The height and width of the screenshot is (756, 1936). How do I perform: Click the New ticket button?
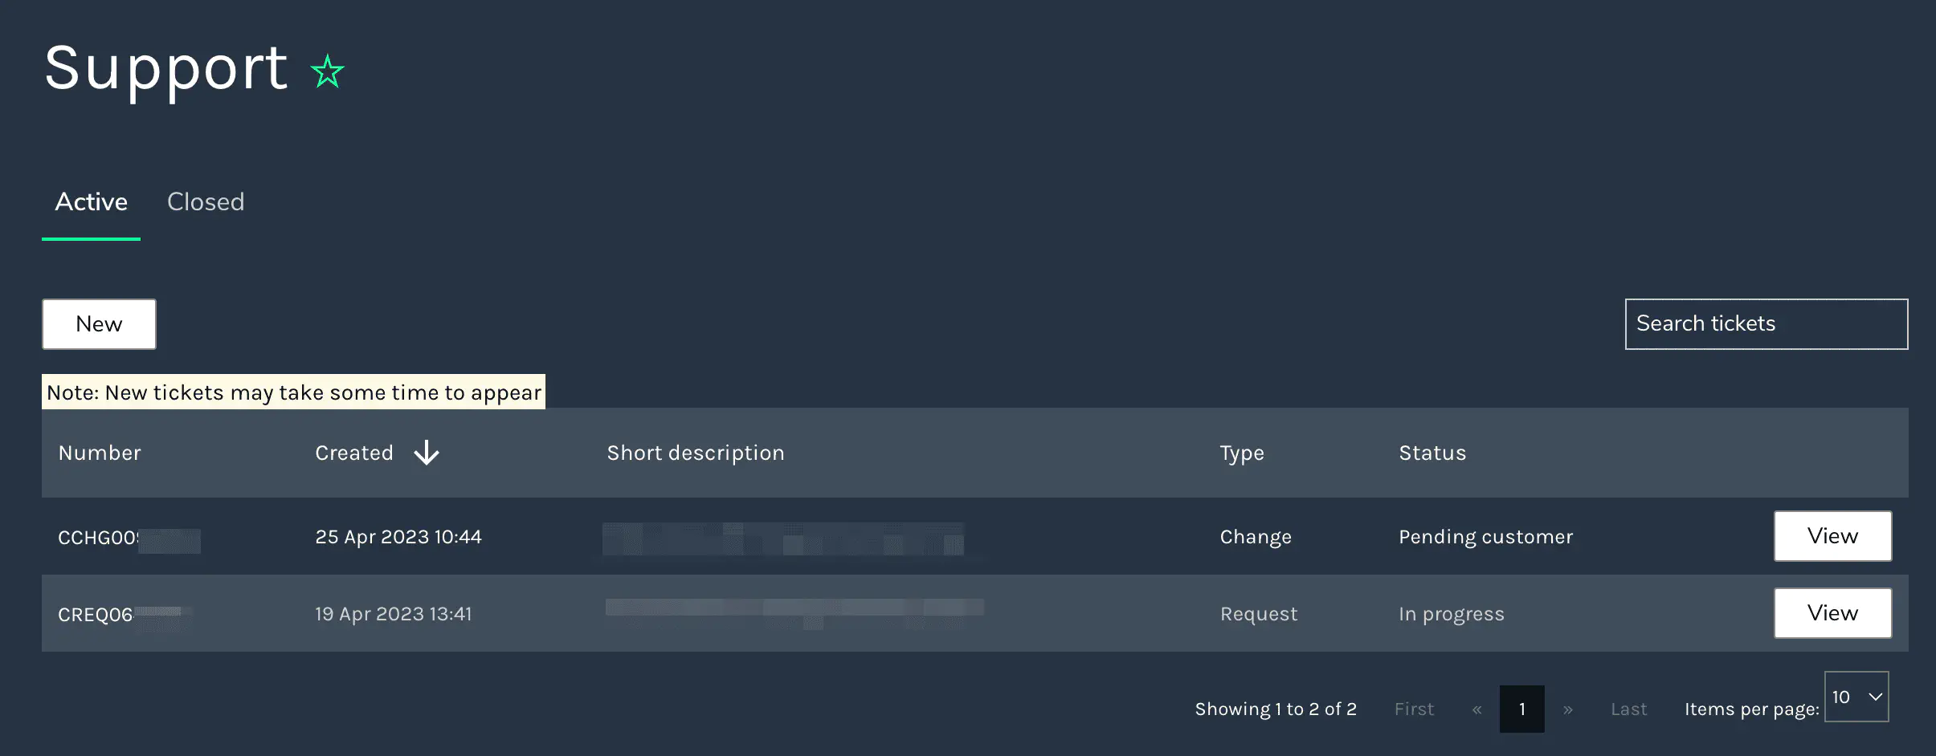(x=99, y=324)
